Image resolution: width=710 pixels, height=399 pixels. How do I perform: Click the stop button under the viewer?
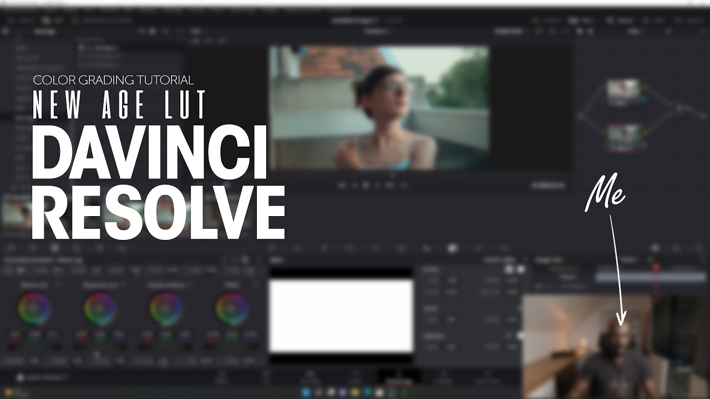(x=366, y=185)
